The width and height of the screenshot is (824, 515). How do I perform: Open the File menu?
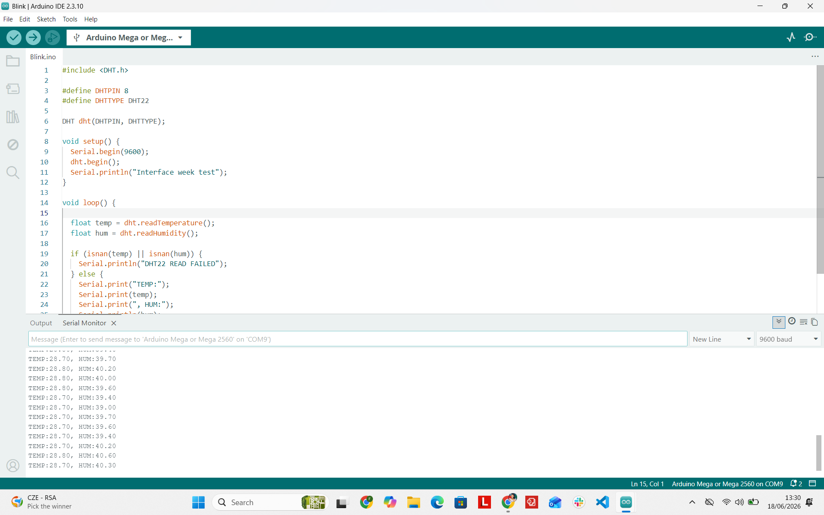pos(8,19)
